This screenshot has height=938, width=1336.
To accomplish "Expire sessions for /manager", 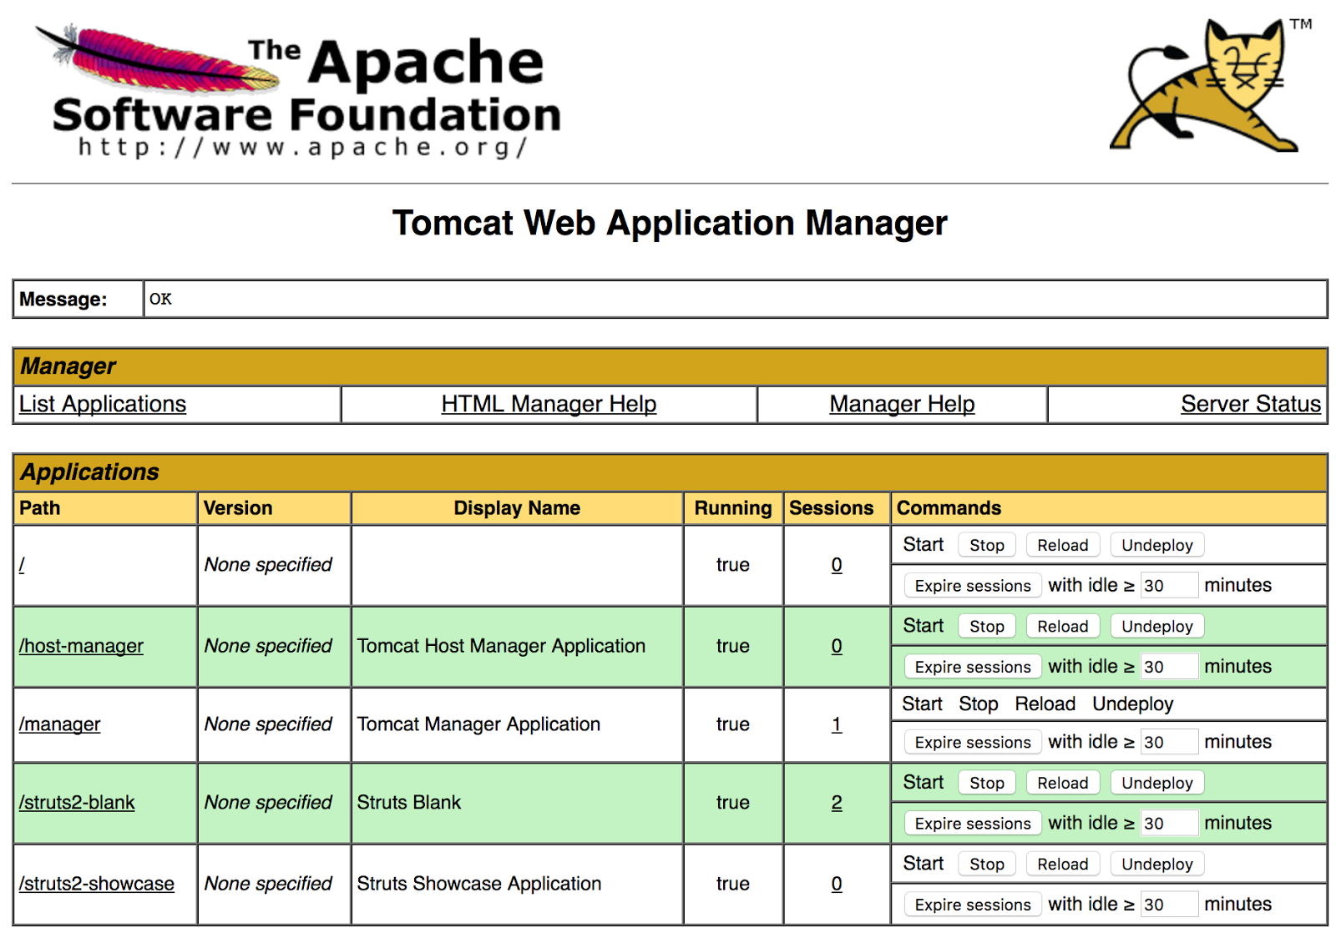I will click(973, 742).
